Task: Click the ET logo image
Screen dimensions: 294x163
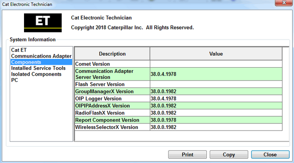Action: pyautogui.click(x=43, y=23)
